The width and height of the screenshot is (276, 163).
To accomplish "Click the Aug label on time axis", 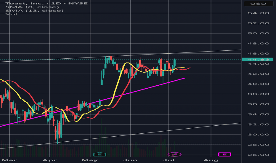I will (x=211, y=160).
